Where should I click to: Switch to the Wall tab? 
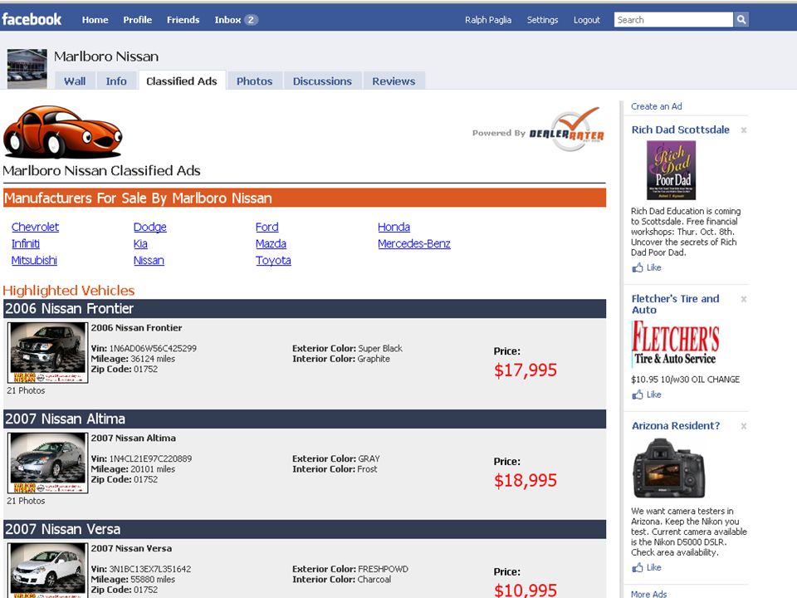[75, 81]
